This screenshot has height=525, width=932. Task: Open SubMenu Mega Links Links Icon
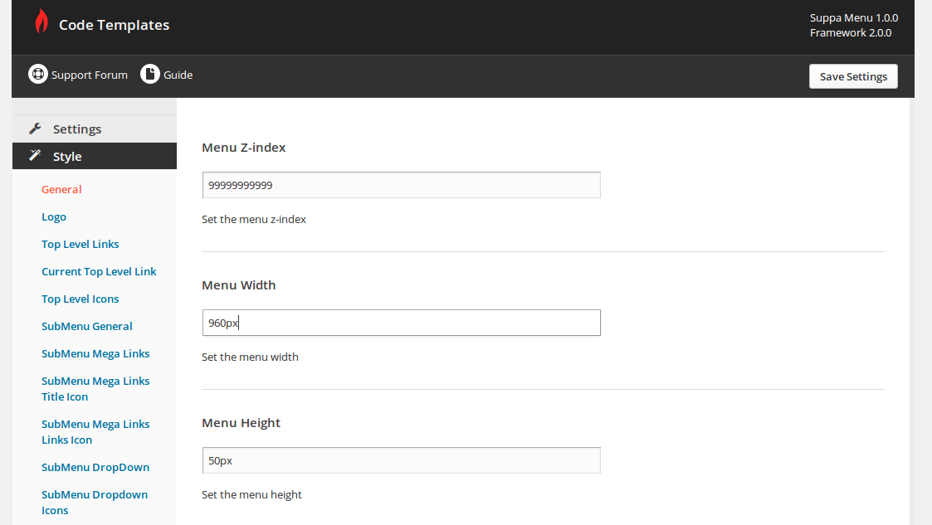point(95,432)
